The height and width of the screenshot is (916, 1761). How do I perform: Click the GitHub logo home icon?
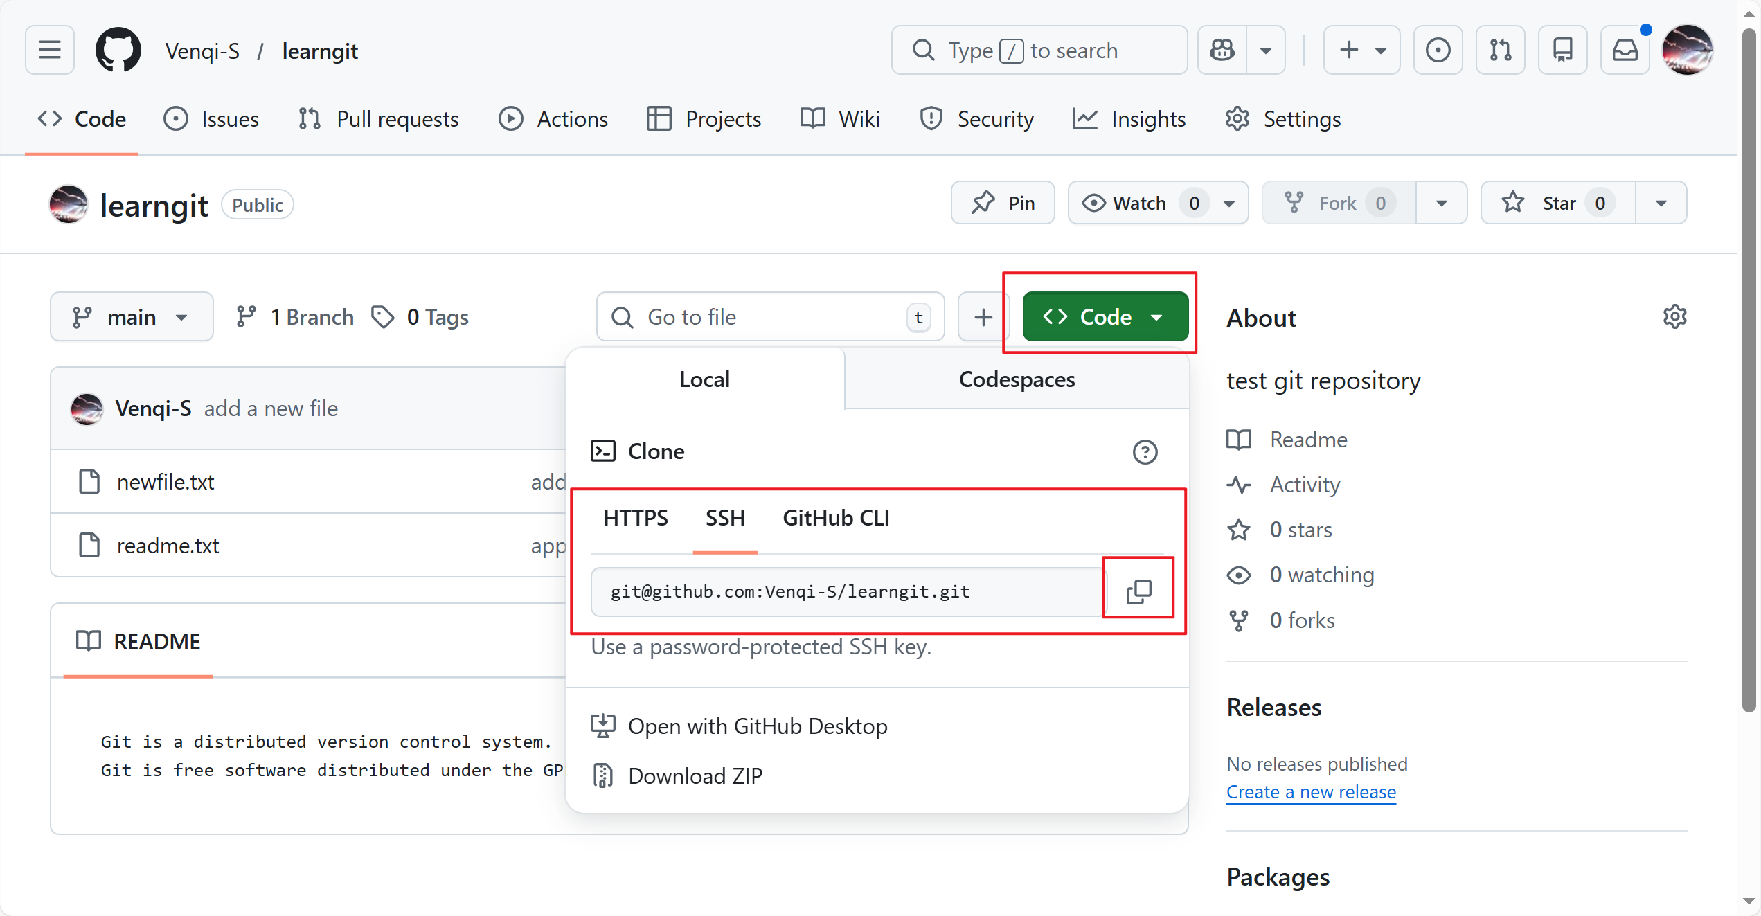coord(118,51)
